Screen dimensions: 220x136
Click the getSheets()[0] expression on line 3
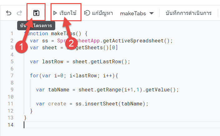97,47
